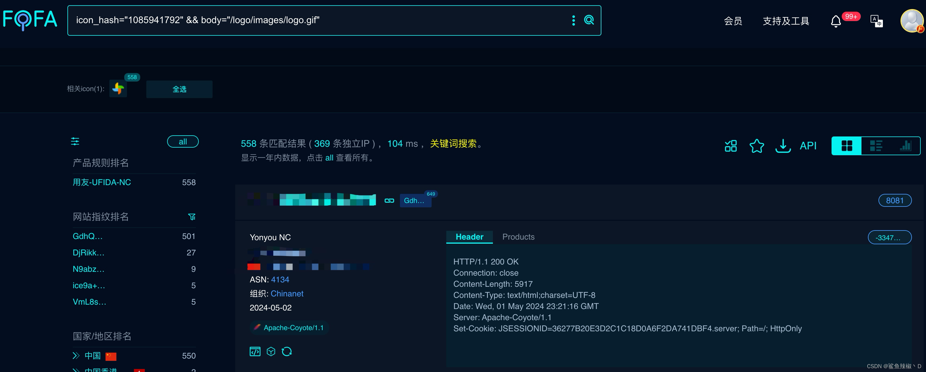This screenshot has width=926, height=372.
Task: Select the related pinwheel icon
Action: [x=118, y=88]
